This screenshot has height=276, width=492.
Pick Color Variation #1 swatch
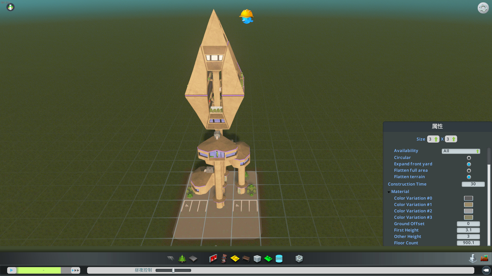coord(468,205)
